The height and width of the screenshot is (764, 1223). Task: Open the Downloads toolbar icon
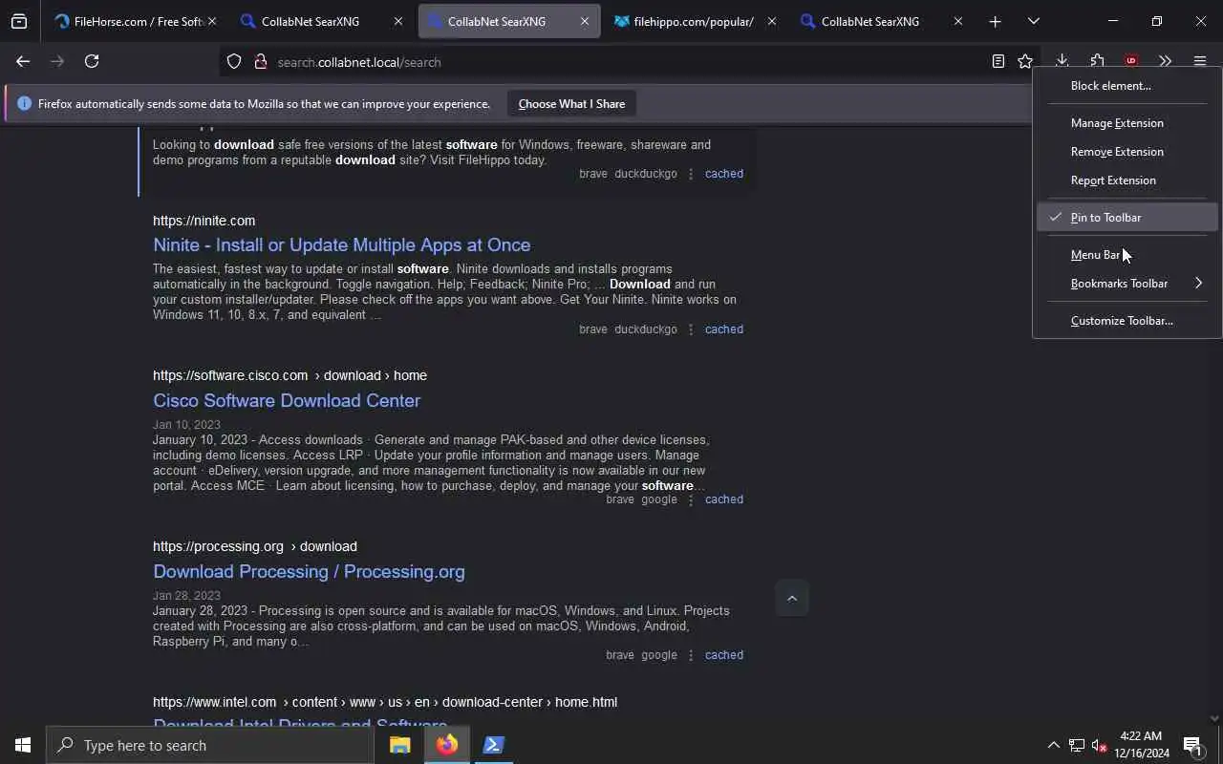(1062, 60)
